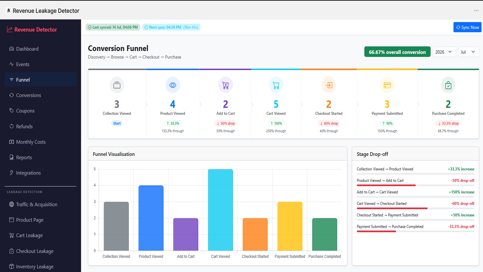Click the Product Viewed eye icon
Screen dimensions: 483x272
pyautogui.click(x=173, y=85)
